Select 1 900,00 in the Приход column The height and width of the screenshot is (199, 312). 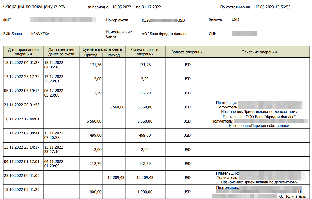pyautogui.click(x=94, y=192)
